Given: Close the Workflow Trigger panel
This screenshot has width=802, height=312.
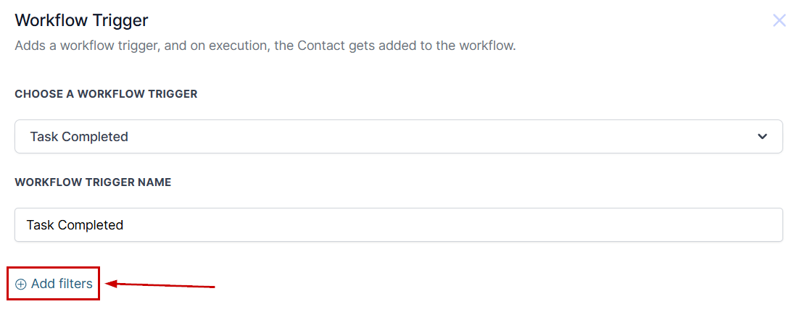Looking at the screenshot, I should pos(779,20).
